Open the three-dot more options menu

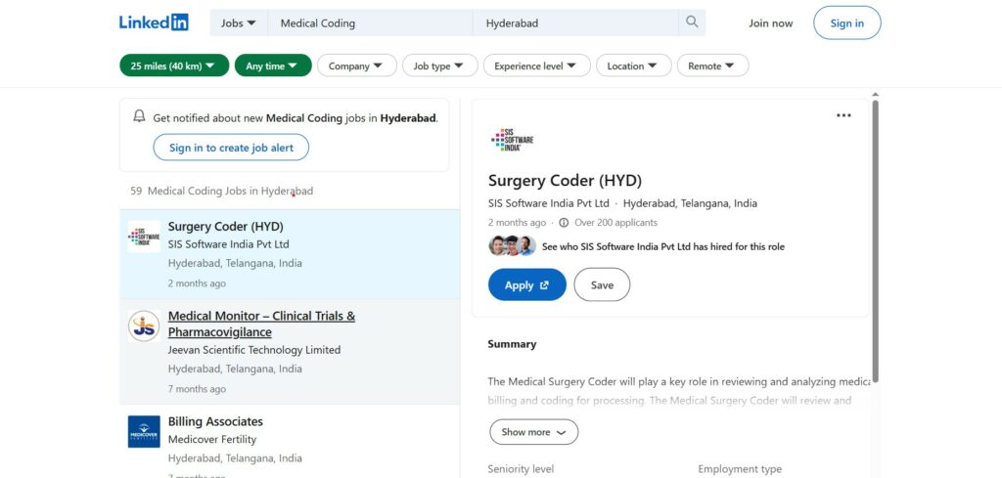[x=843, y=115]
